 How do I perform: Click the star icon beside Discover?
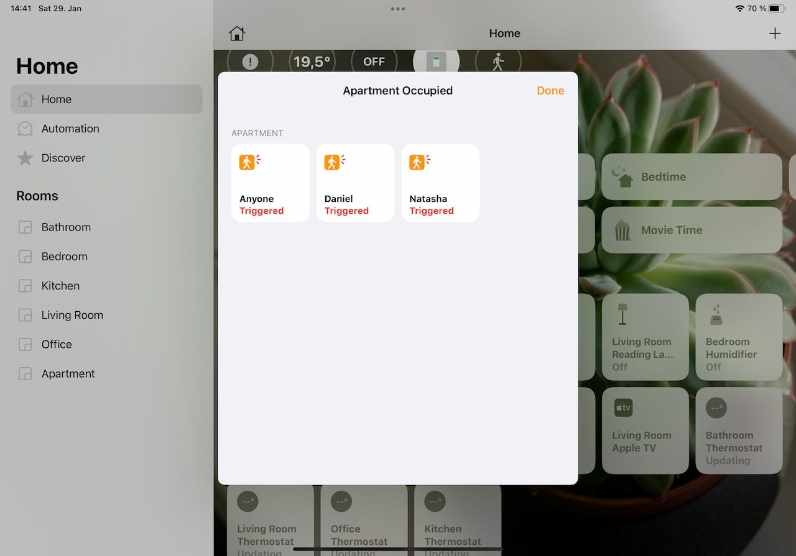click(25, 158)
